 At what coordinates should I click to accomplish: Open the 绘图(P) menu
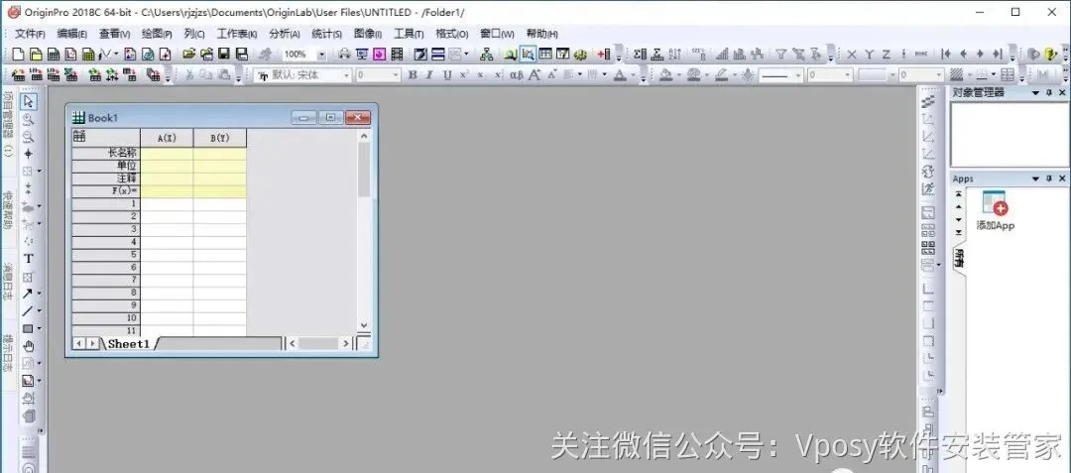point(157,34)
